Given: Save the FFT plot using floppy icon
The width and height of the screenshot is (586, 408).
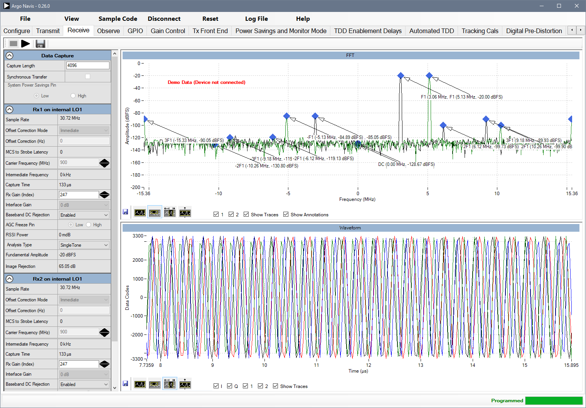Looking at the screenshot, I should [x=125, y=212].
